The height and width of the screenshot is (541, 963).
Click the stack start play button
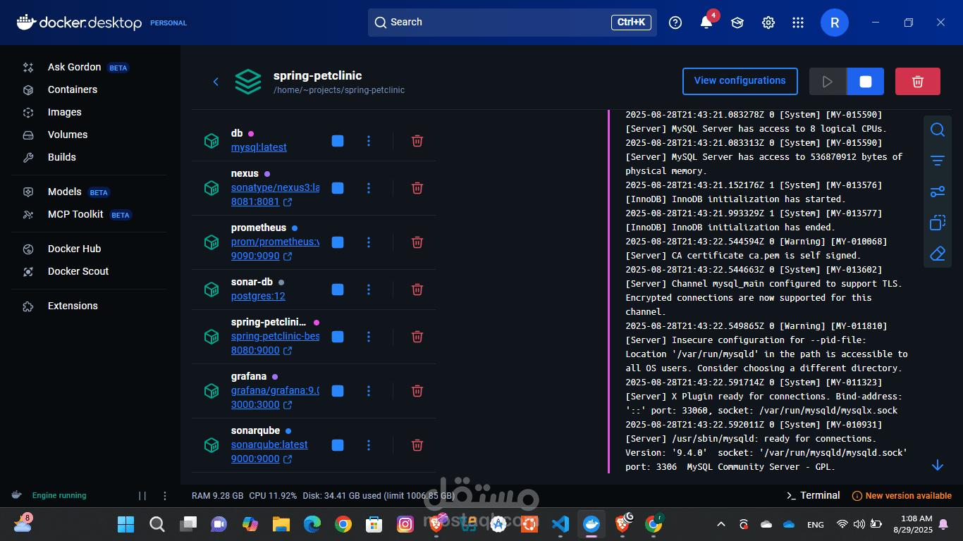pyautogui.click(x=828, y=81)
